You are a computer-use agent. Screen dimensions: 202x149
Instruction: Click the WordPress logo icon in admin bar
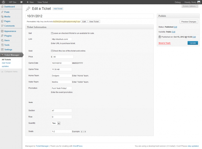[3, 2]
